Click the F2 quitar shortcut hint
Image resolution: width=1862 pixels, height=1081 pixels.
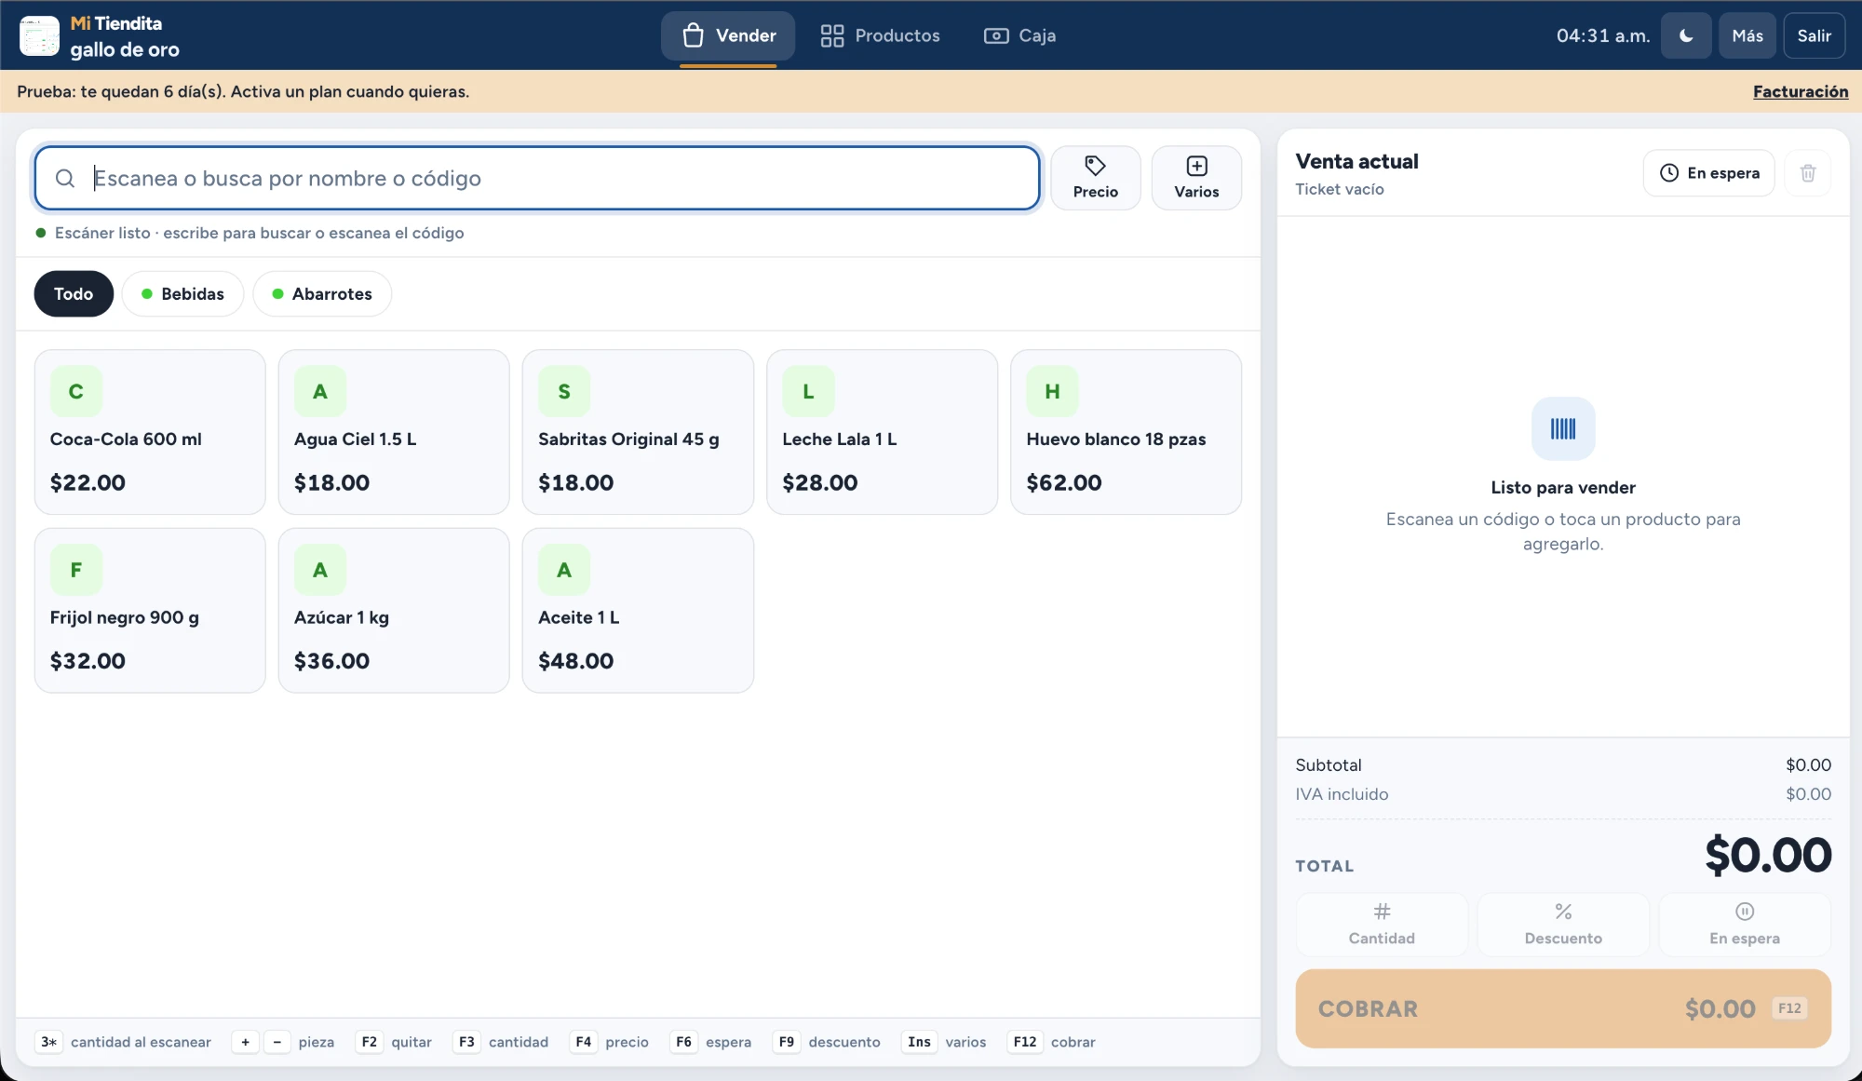pyautogui.click(x=394, y=1042)
